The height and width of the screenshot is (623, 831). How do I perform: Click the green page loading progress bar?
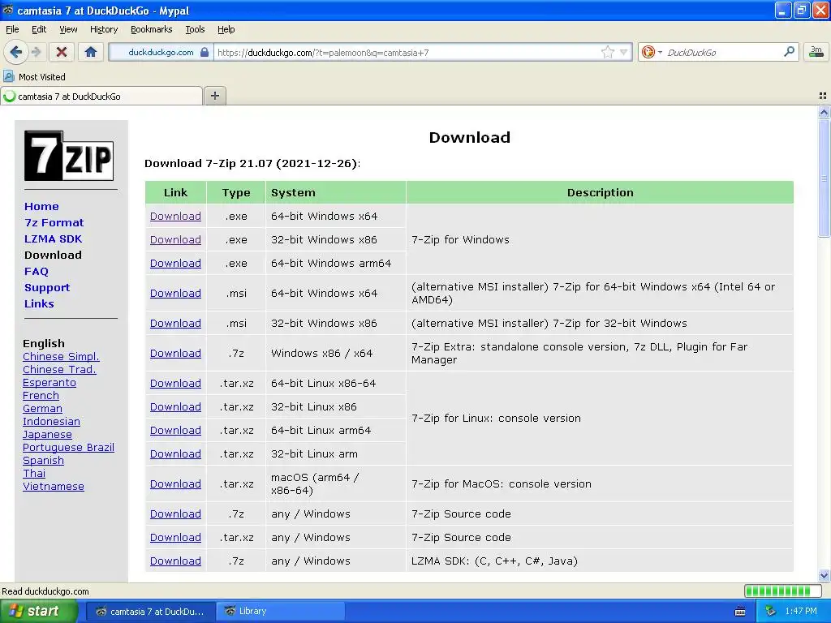(x=781, y=591)
